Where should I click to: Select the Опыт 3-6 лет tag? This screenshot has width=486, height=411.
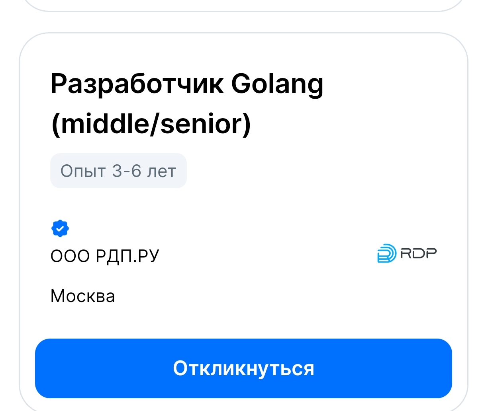point(118,171)
